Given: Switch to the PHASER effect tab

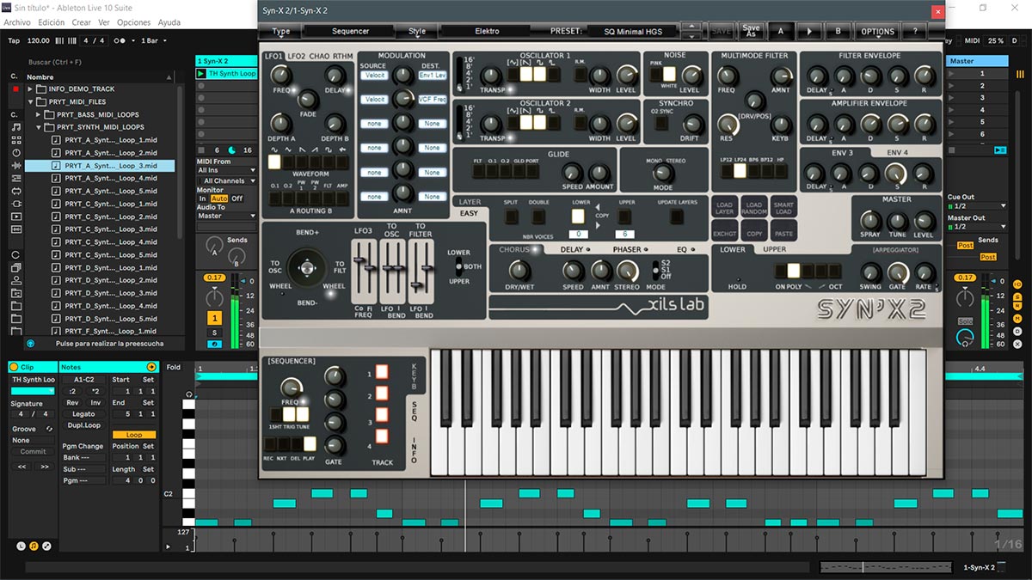Looking at the screenshot, I should (626, 250).
